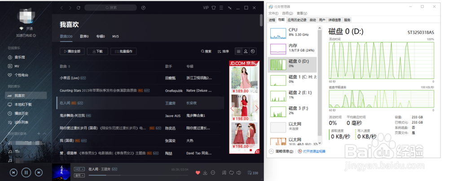Switch the player to mini mode
The width and height of the screenshot is (449, 181).
point(229,8)
